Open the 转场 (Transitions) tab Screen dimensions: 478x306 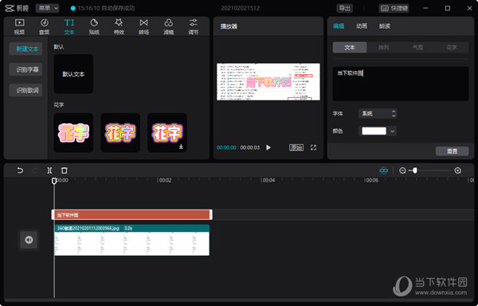pyautogui.click(x=144, y=26)
